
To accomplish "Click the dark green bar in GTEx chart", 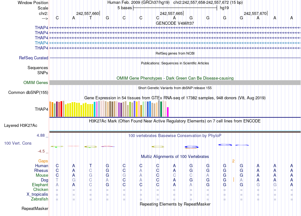I will pyautogui.click(x=161, y=109).
